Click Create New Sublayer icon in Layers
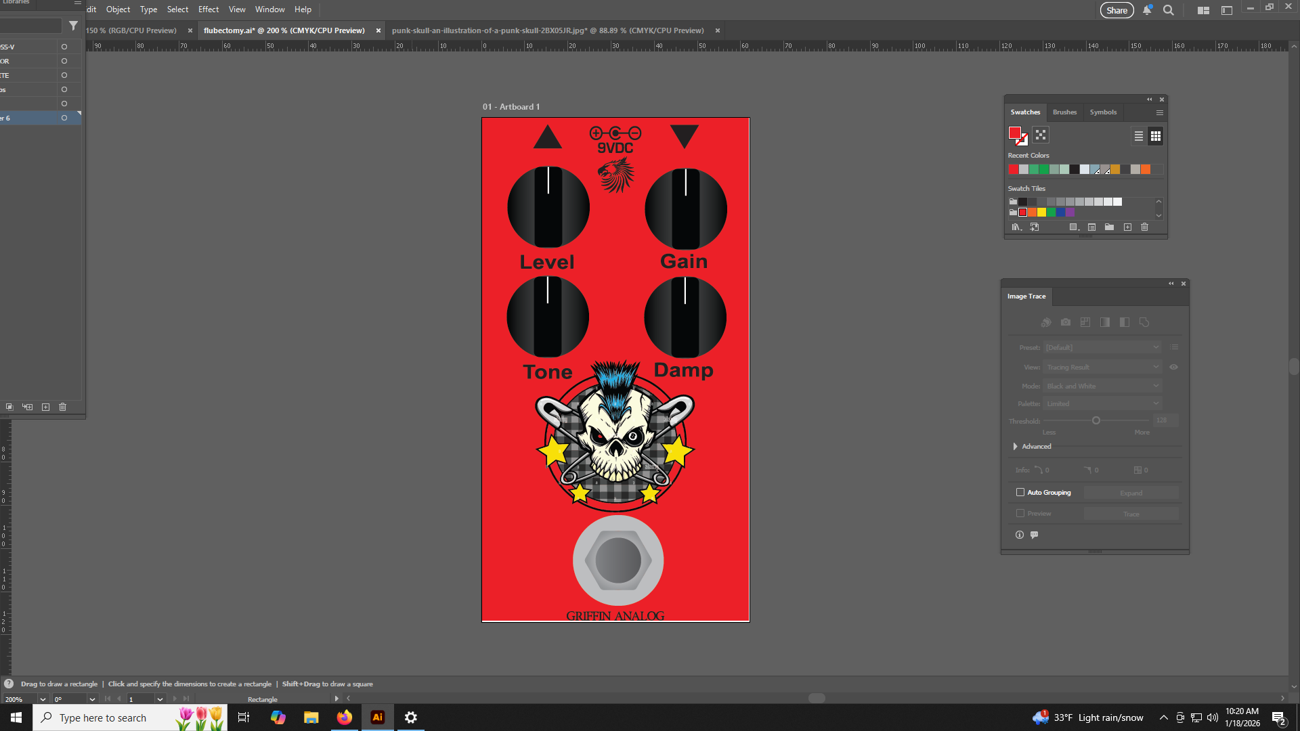1300x731 pixels. click(28, 407)
